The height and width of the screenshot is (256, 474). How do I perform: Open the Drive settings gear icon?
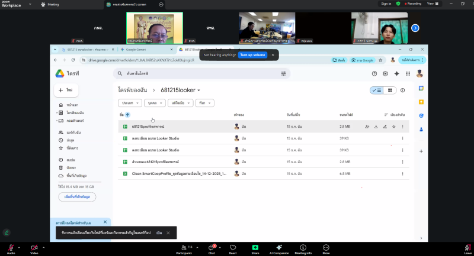click(385, 74)
